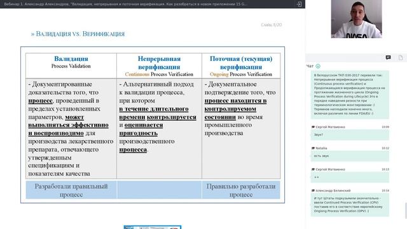
Task: Click the slide counter 'Слайд 8/20'
Action: (x=272, y=25)
